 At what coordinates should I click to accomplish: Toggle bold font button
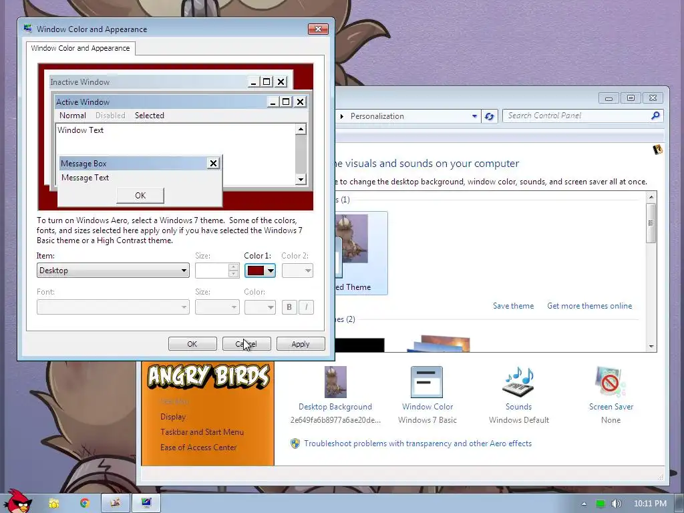click(x=289, y=307)
